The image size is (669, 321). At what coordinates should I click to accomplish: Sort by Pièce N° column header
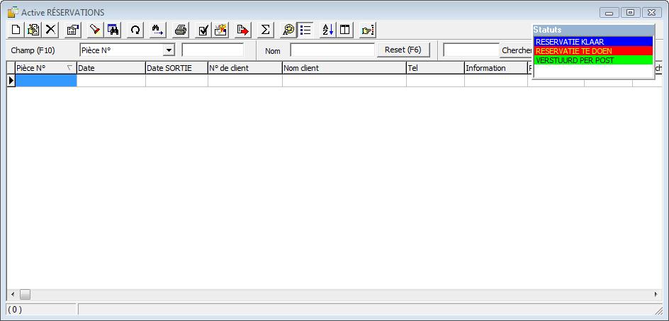tap(45, 68)
